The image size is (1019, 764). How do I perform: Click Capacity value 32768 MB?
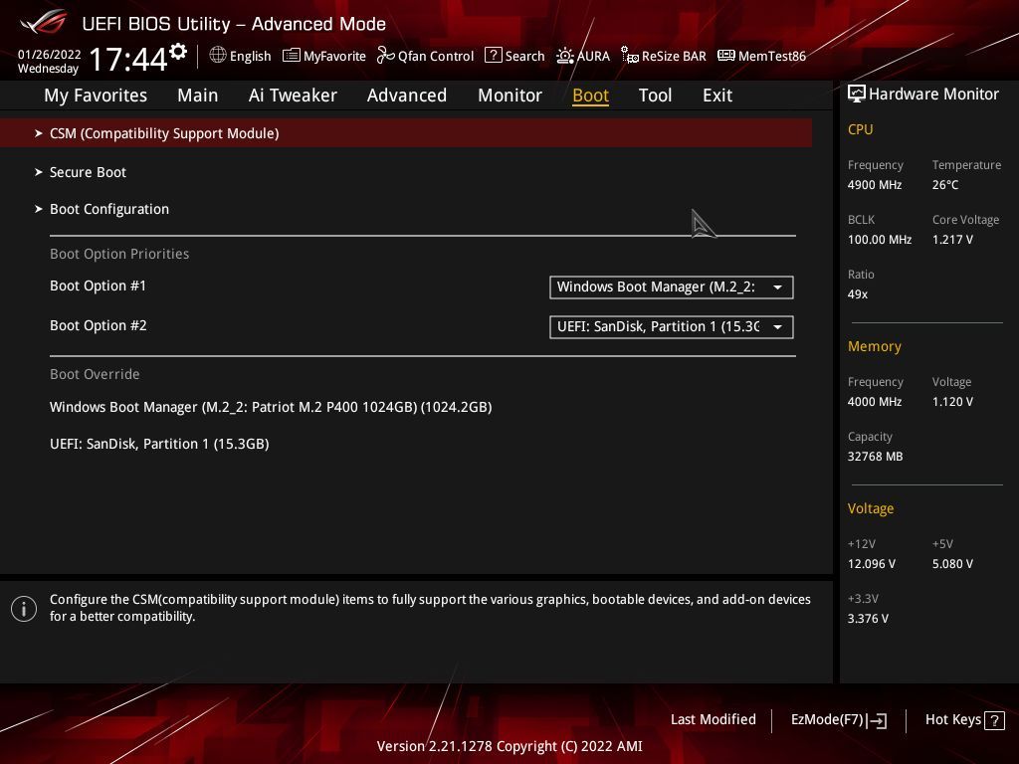(876, 457)
